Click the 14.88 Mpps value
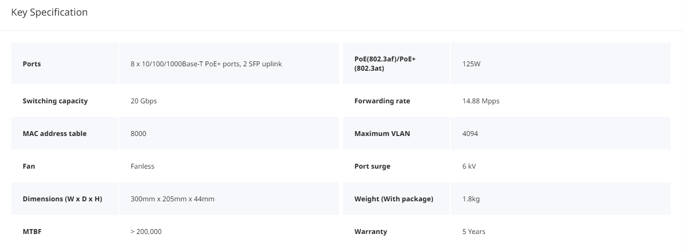The height and width of the screenshot is (252, 683). click(x=481, y=101)
